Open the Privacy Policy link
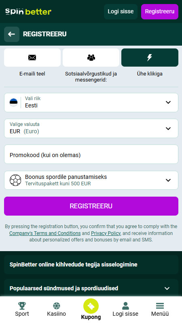 [x=106, y=233]
